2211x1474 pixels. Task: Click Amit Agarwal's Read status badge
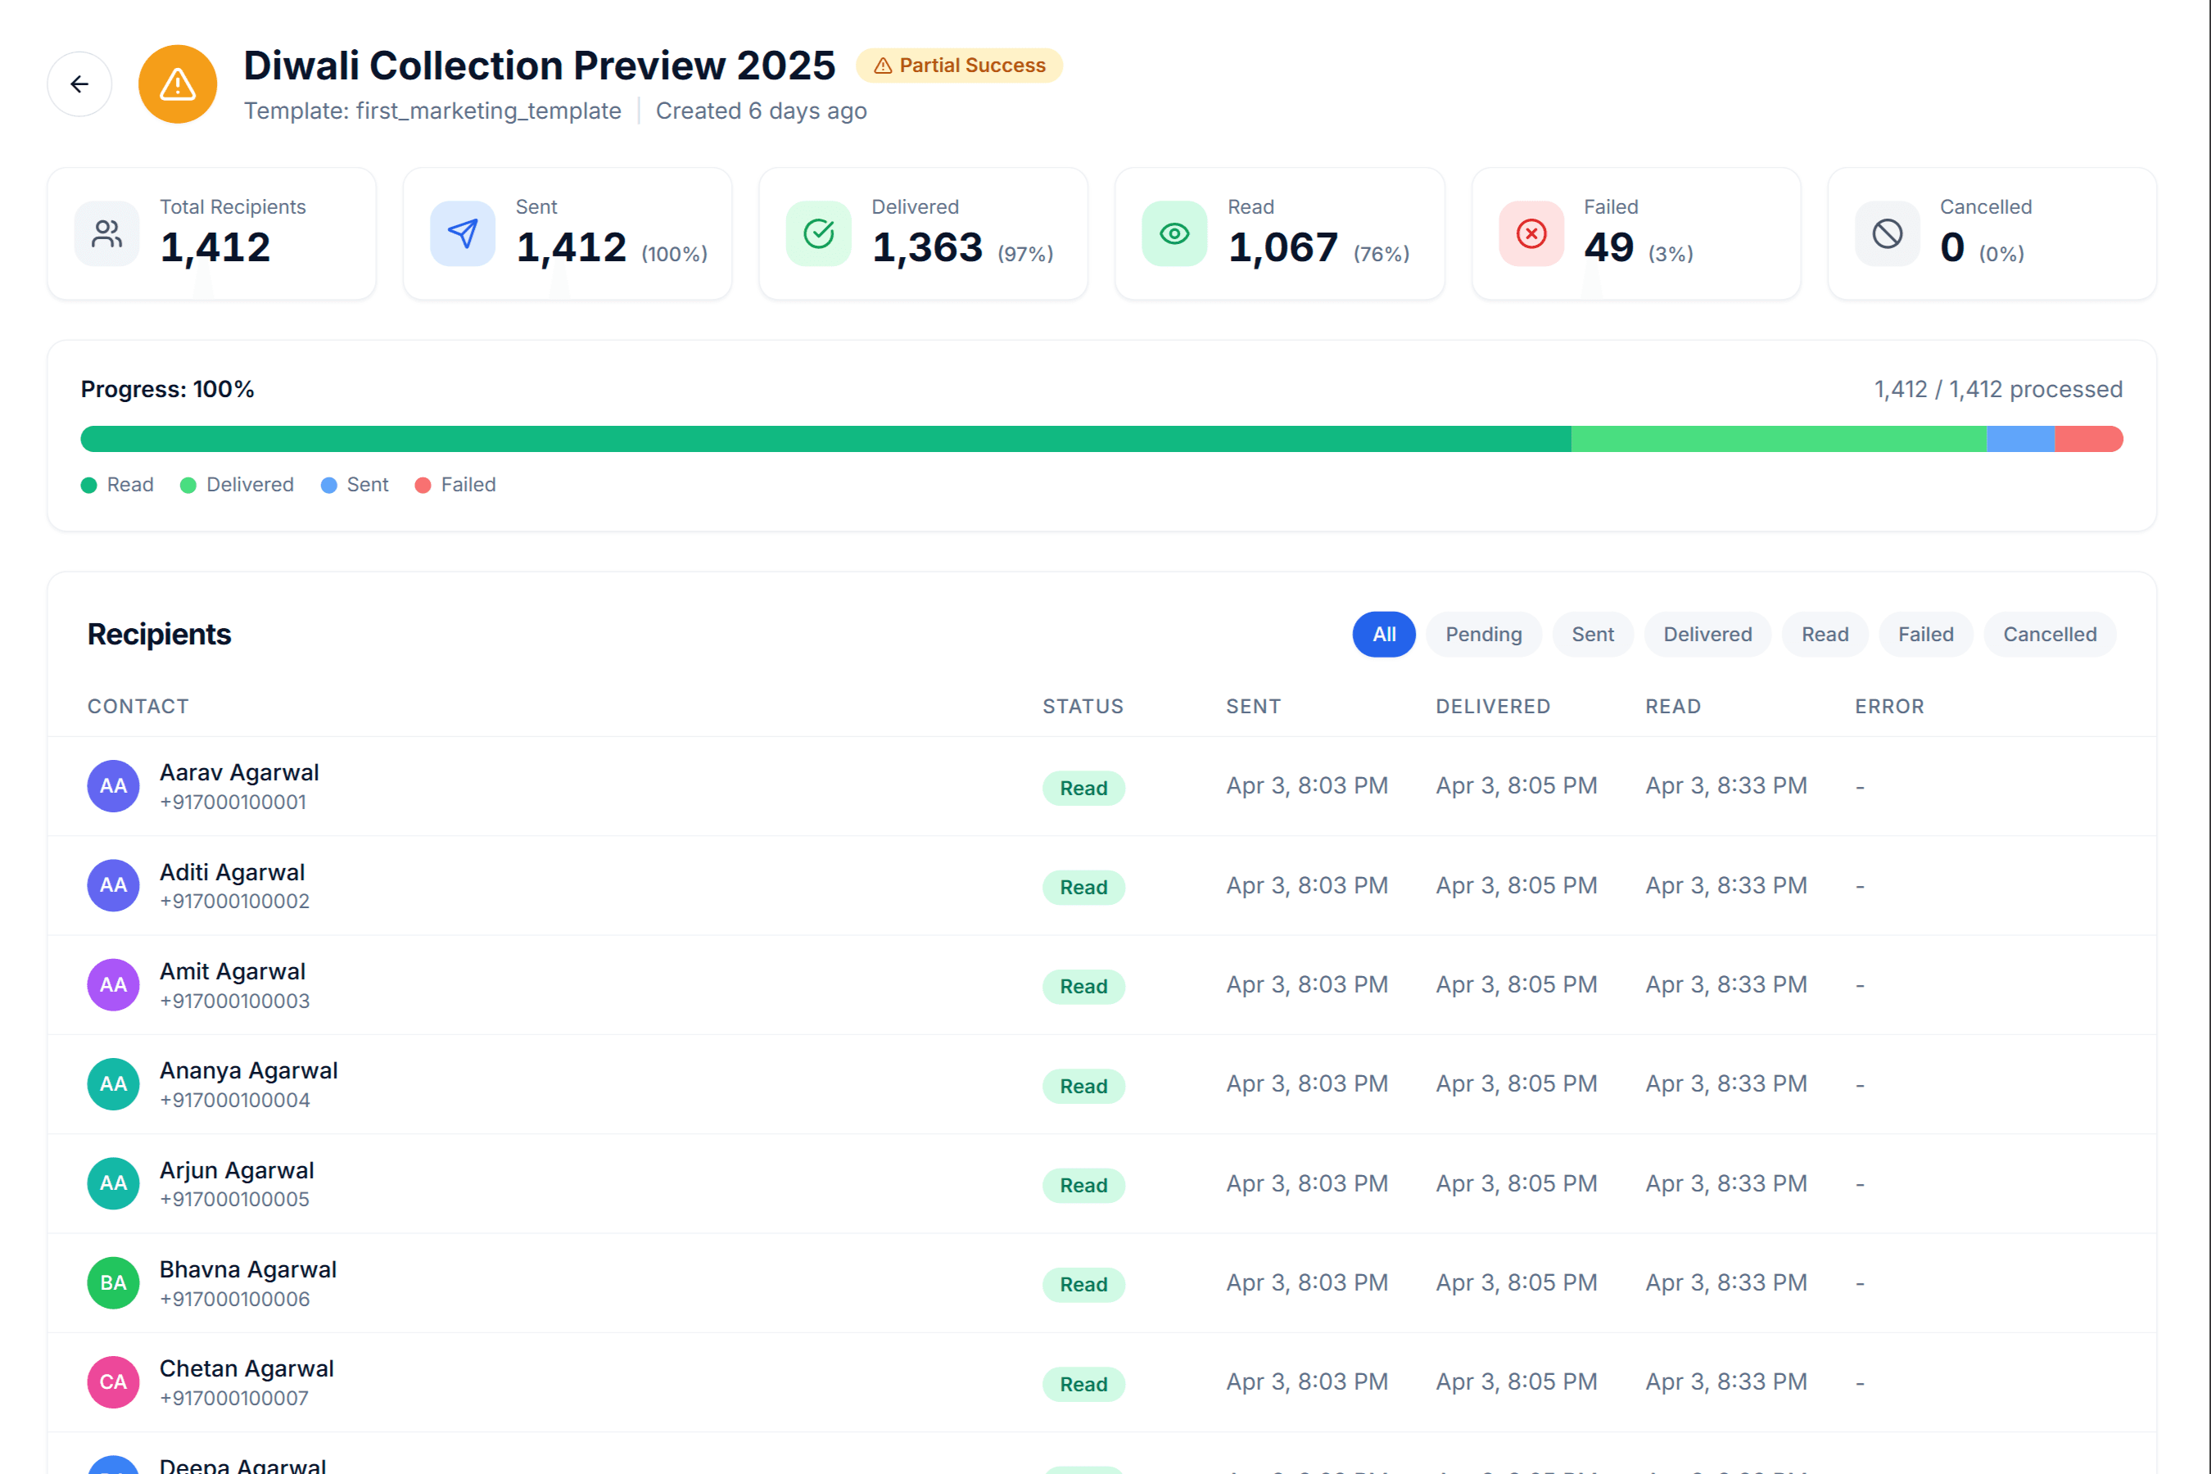click(x=1084, y=986)
